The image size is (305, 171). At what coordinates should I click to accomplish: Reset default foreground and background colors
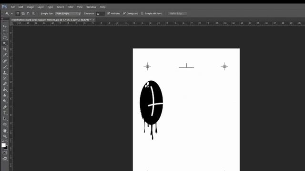tap(3, 141)
